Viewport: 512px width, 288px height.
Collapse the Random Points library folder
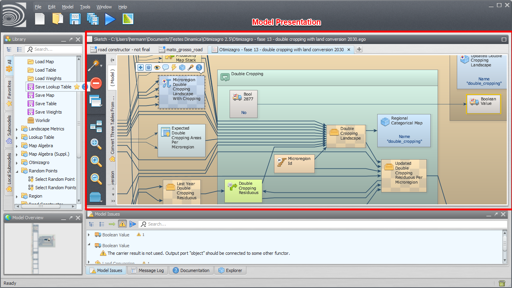pyautogui.click(x=17, y=171)
